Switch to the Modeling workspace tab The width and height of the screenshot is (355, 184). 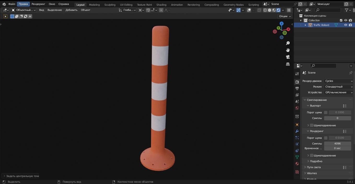[94, 5]
